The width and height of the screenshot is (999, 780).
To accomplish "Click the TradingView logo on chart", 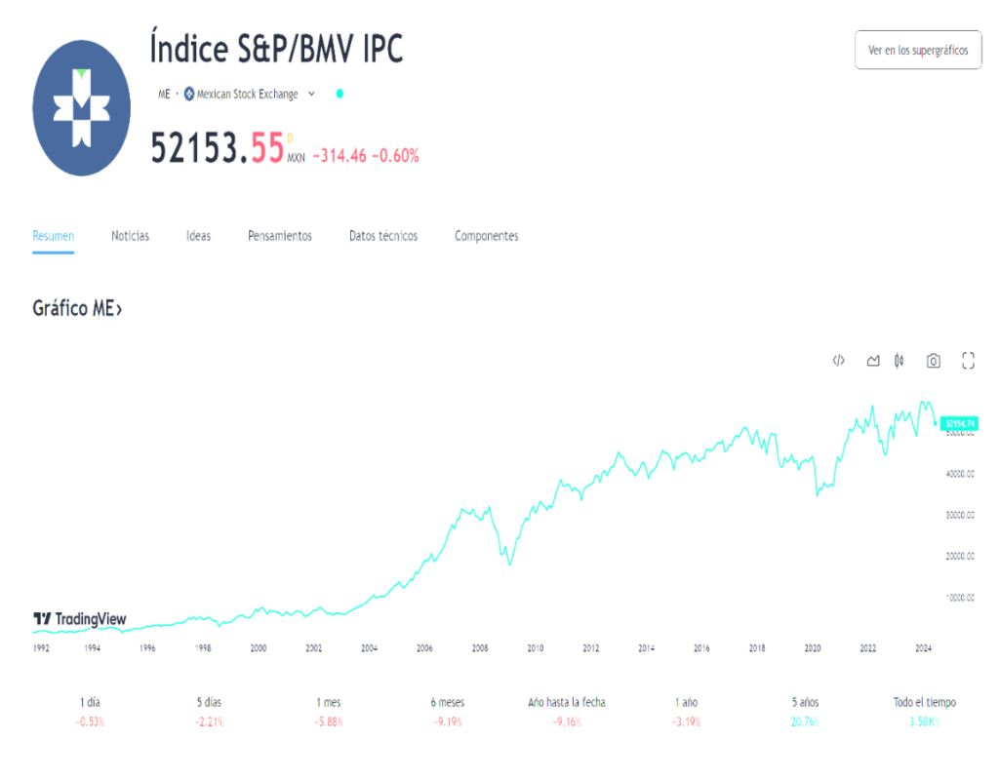I will click(x=80, y=619).
